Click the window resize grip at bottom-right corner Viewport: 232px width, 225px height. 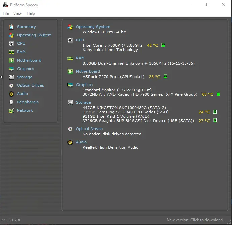click(x=230, y=223)
